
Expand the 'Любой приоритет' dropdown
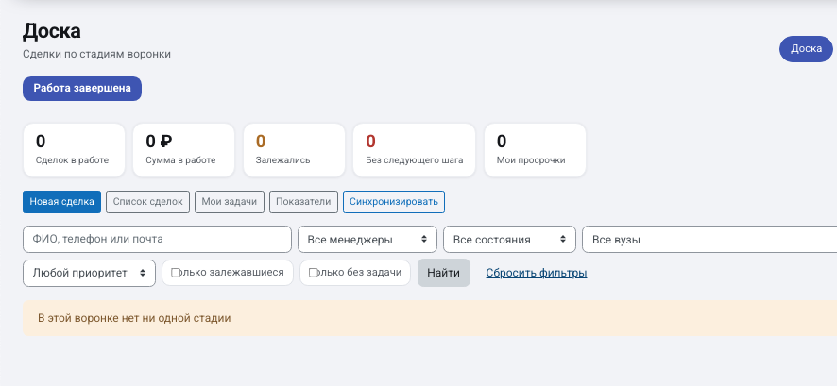[89, 273]
